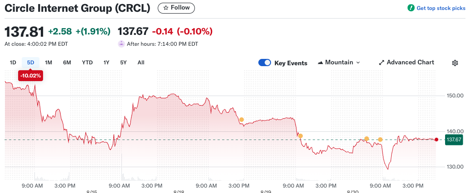The width and height of the screenshot is (475, 193).
Task: Select the 1D time range tab
Action: [x=13, y=63]
